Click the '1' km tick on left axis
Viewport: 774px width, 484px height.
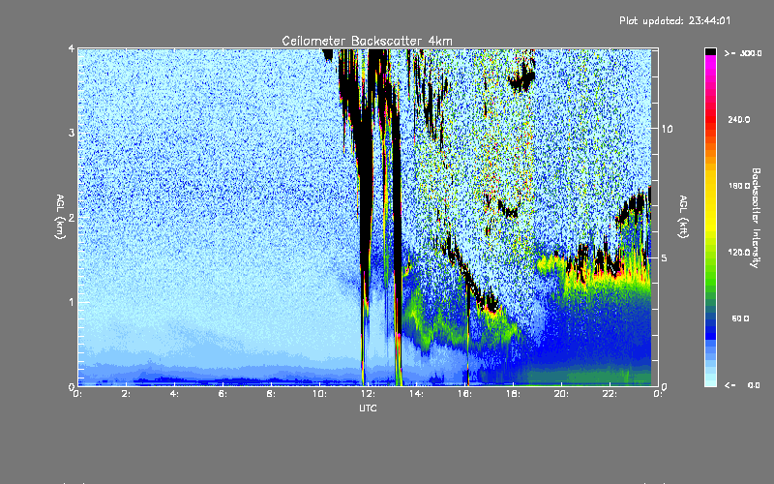click(72, 302)
